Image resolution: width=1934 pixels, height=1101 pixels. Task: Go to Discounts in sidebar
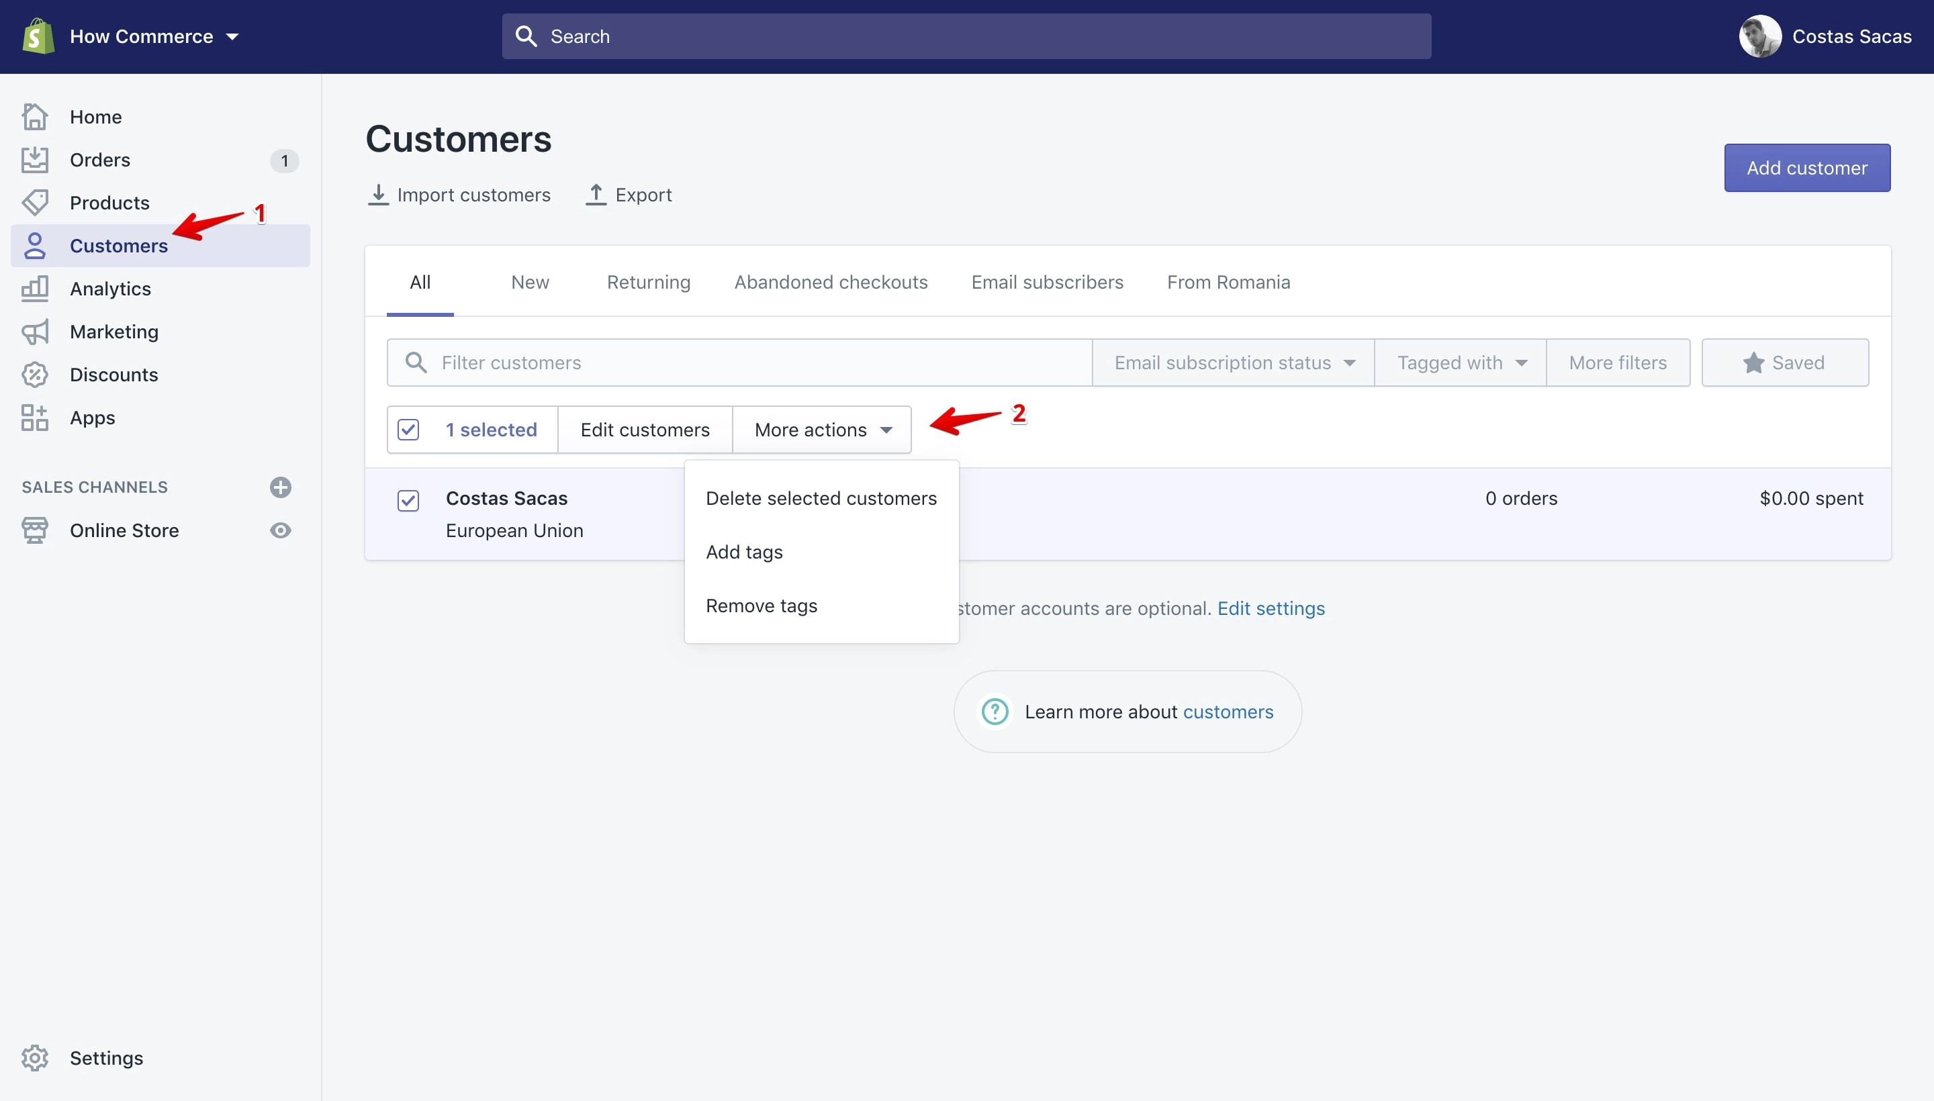point(114,375)
